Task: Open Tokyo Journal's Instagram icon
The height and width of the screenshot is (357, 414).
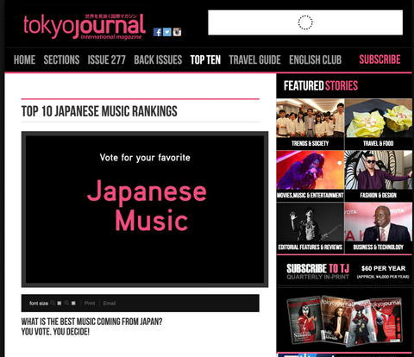Action: tap(177, 32)
